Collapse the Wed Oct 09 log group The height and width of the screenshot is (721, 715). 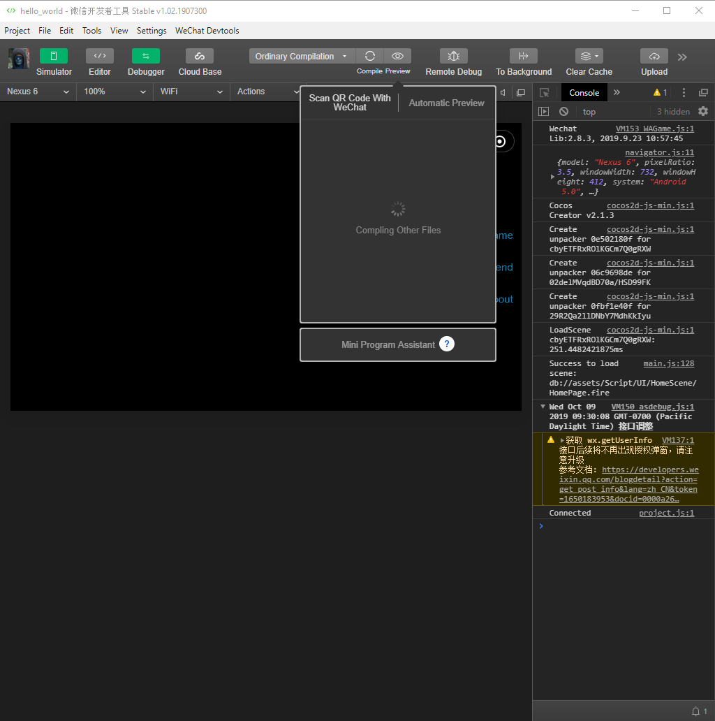pos(543,407)
